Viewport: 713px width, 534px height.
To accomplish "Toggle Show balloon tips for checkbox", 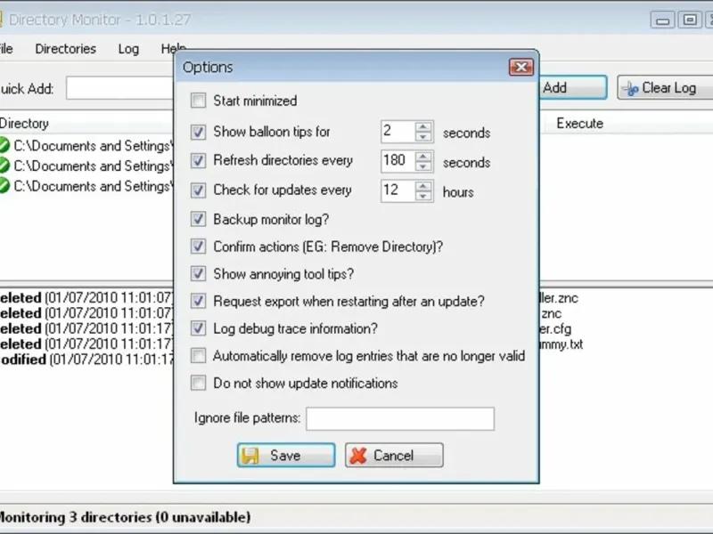I will (x=198, y=132).
